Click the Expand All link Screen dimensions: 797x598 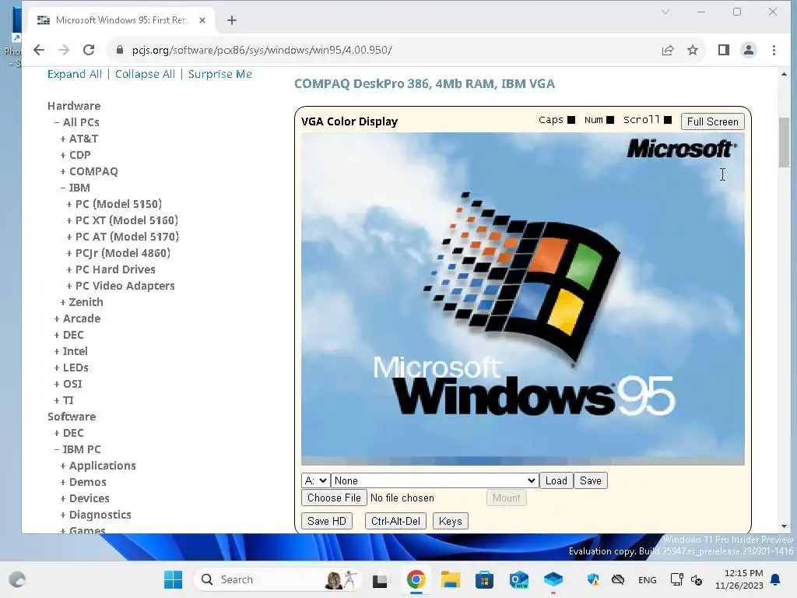point(75,74)
